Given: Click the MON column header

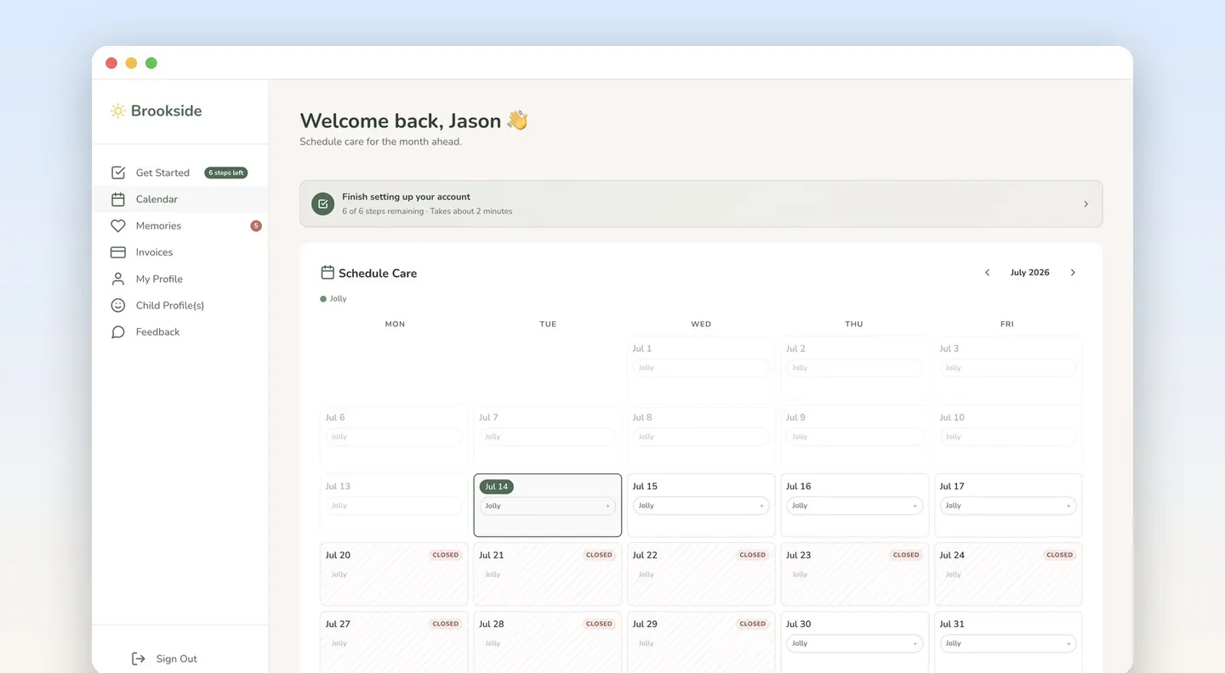Looking at the screenshot, I should (x=395, y=325).
